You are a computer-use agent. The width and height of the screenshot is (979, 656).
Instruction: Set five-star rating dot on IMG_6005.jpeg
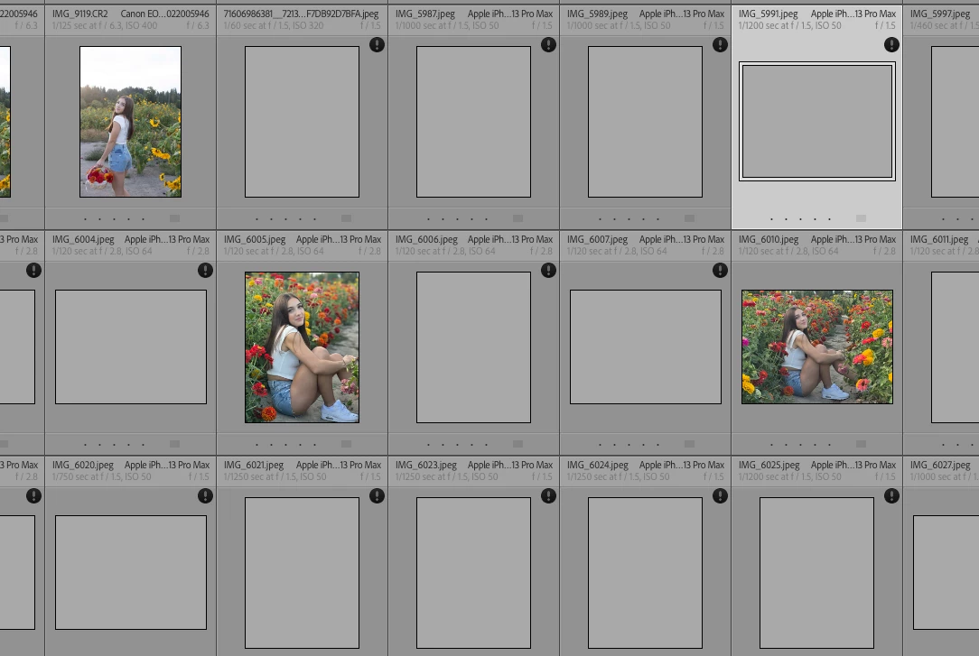314,445
